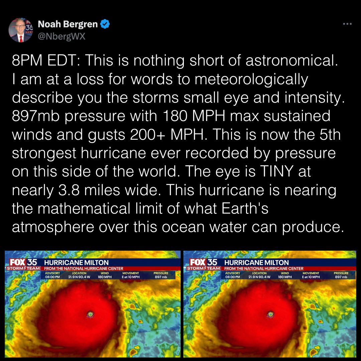Click the hurricane eye in left image
Viewport: 361px width, 361px height.
pyautogui.click(x=90, y=314)
